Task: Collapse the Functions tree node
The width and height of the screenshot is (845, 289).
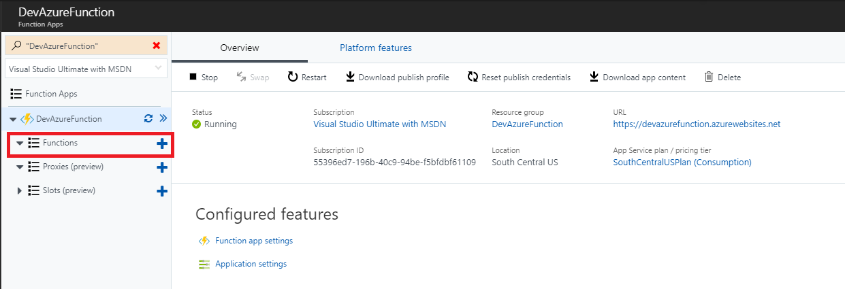Action: click(20, 143)
